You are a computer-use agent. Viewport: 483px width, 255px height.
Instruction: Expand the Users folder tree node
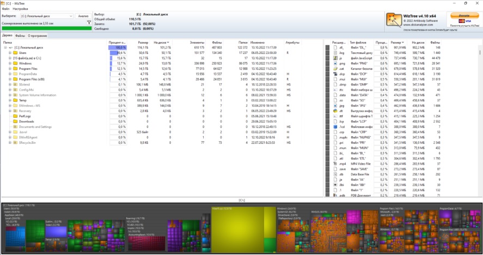10,53
